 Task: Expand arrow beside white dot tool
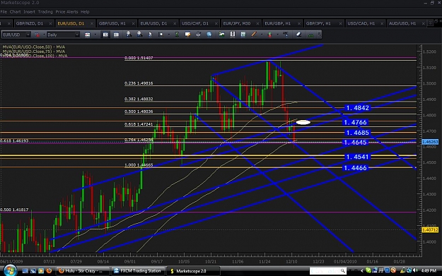coord(168,35)
